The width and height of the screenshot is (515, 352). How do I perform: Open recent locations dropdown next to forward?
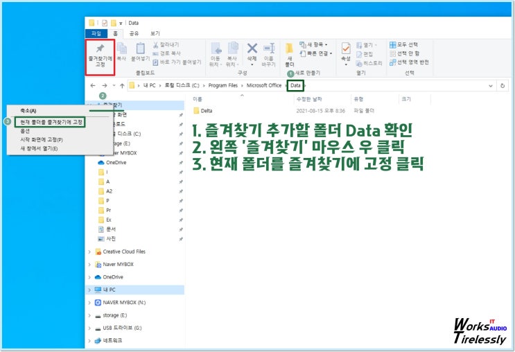[x=114, y=85]
